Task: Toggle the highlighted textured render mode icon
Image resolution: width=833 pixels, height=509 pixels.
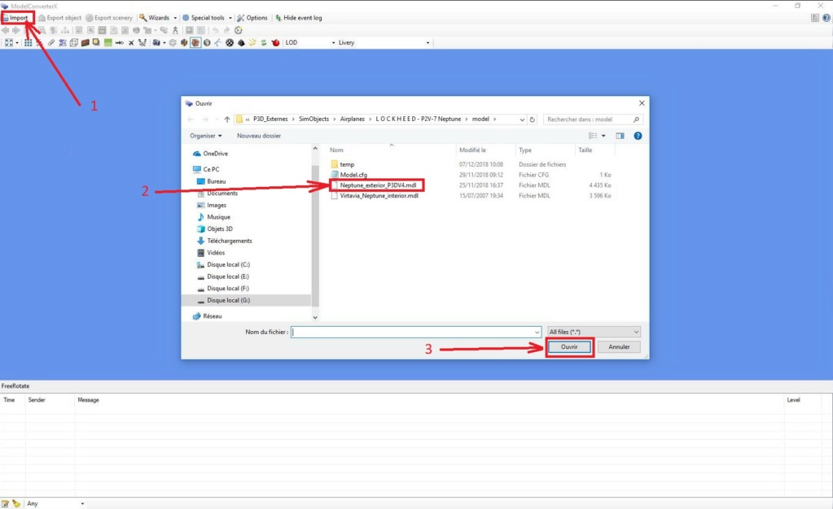Action: coord(195,42)
